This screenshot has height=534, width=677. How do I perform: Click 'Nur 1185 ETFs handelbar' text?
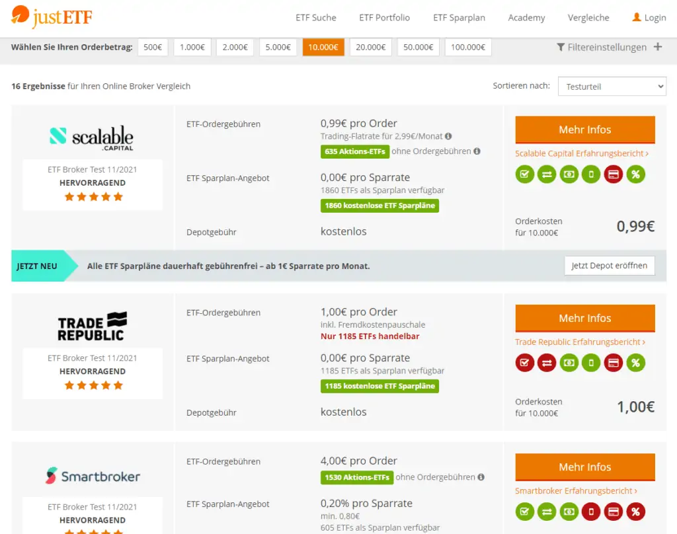(370, 336)
